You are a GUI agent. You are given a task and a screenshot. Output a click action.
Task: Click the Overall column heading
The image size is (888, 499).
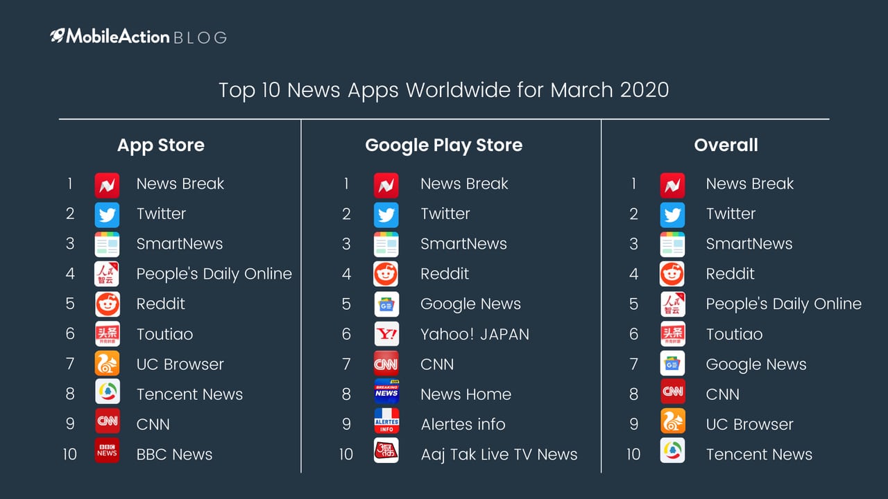726,146
